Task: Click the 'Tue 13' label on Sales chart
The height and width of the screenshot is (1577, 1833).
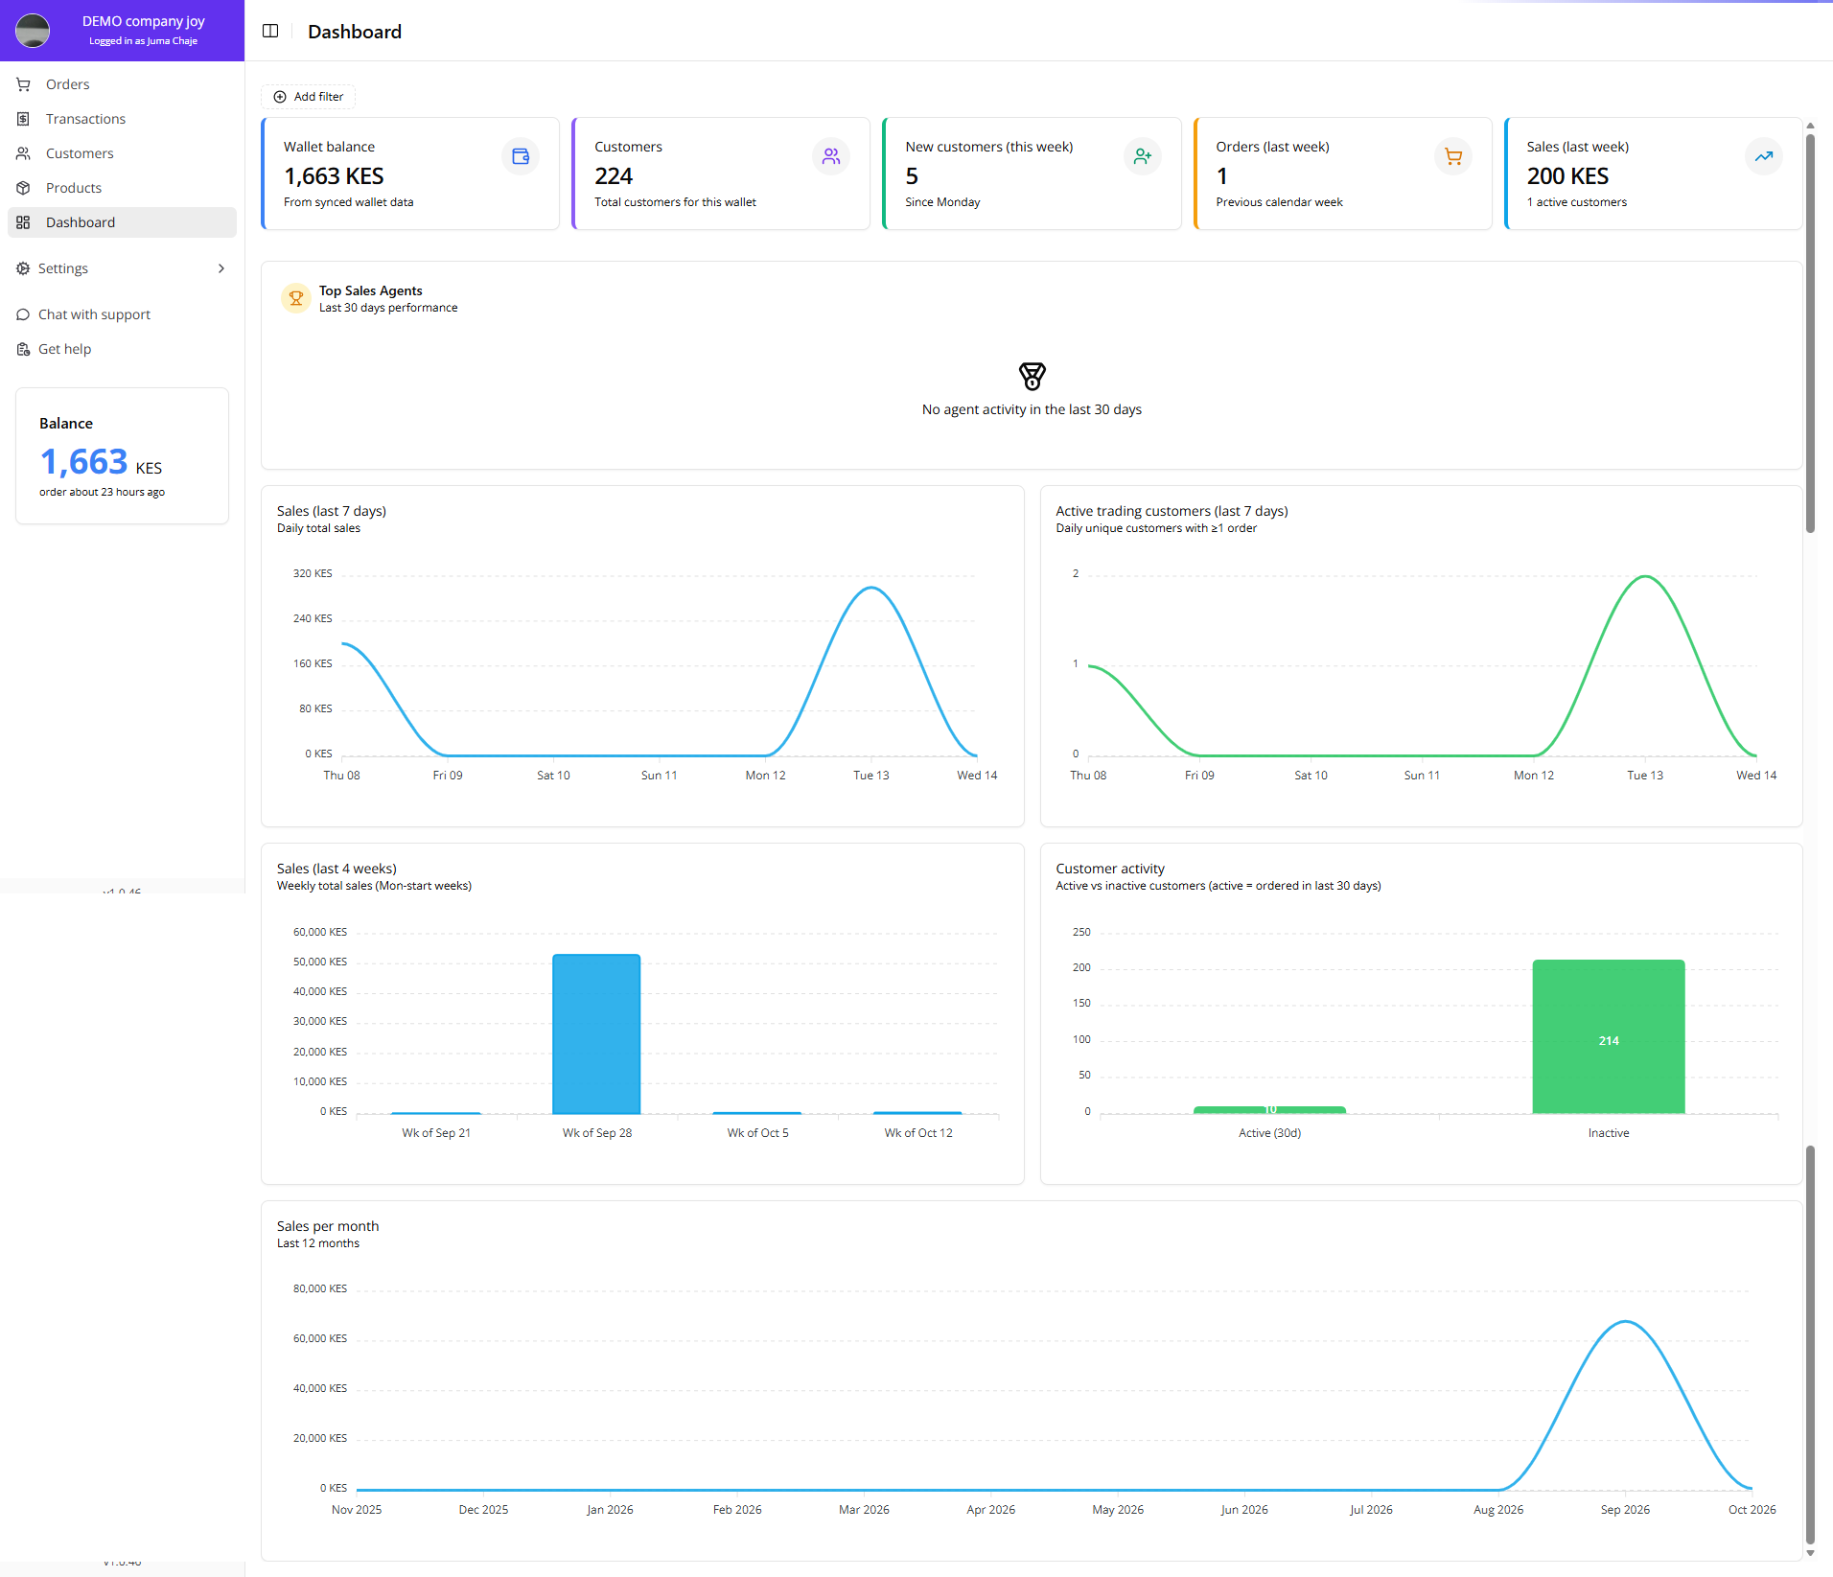Action: [x=870, y=776]
